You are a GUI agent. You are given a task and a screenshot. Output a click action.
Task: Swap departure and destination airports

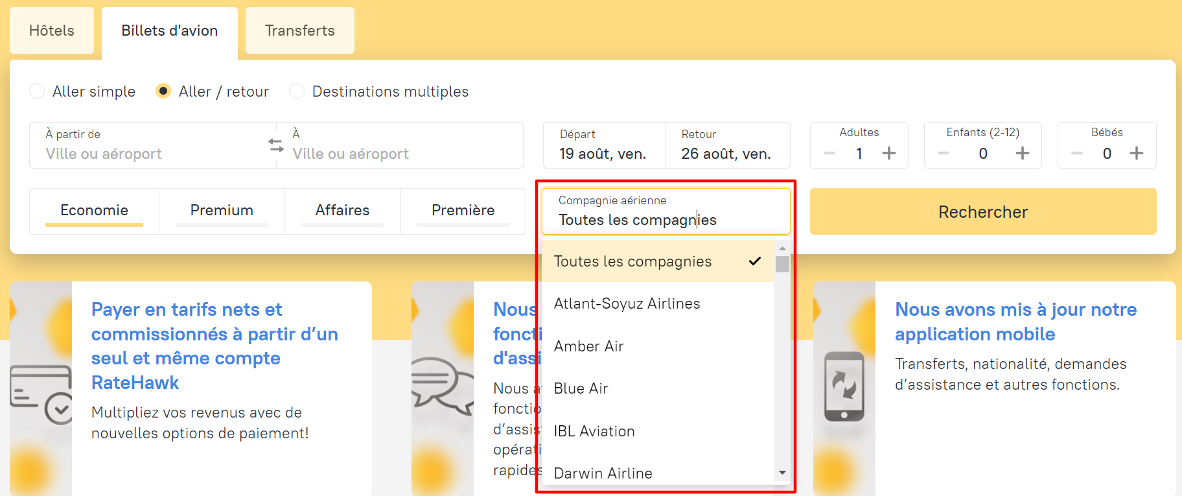pyautogui.click(x=276, y=145)
